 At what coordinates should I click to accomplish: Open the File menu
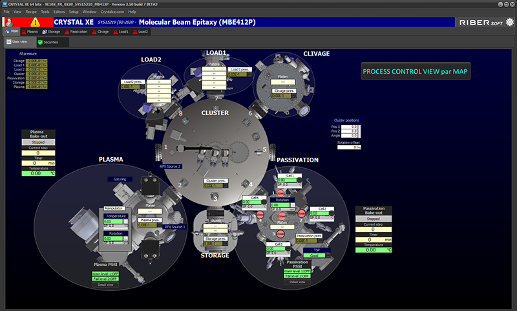click(x=6, y=12)
